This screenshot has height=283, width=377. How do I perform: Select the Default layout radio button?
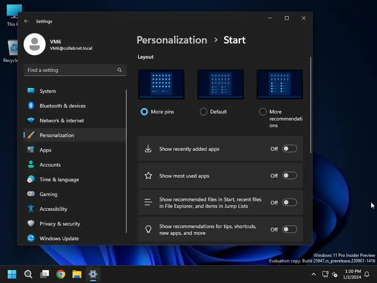click(203, 112)
